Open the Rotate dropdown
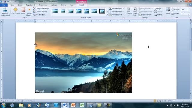The image size is (192, 108). pyautogui.click(x=159, y=15)
